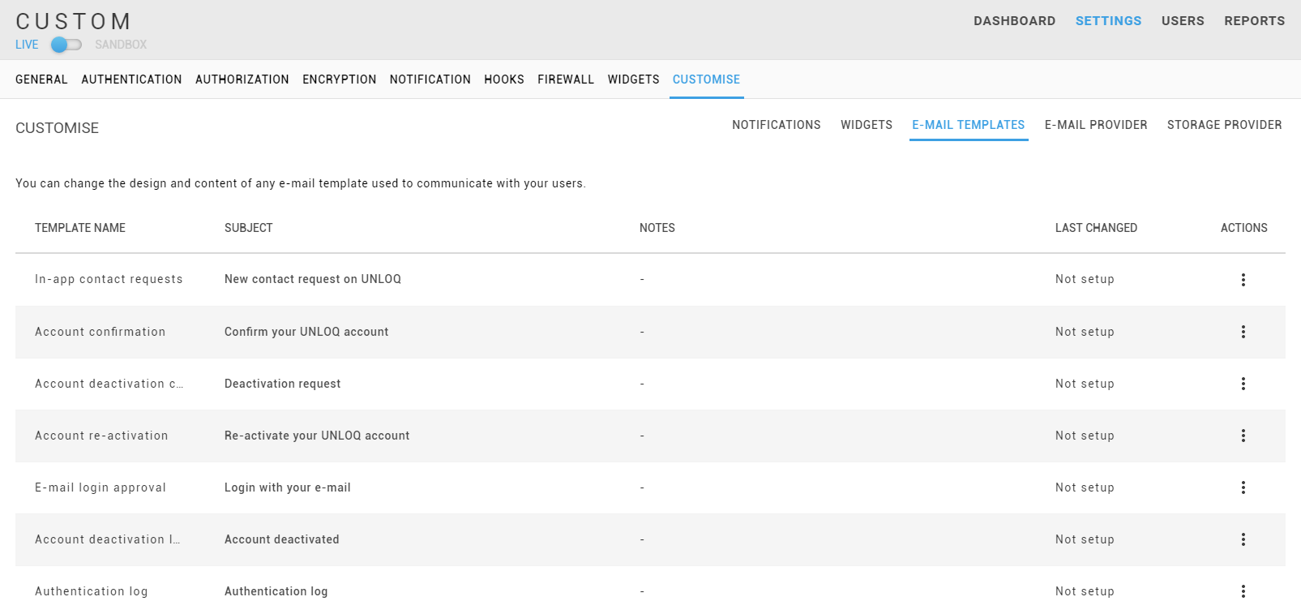Open the Widgets tab in settings bar
Viewport: 1301px width, 614px height.
click(x=633, y=79)
